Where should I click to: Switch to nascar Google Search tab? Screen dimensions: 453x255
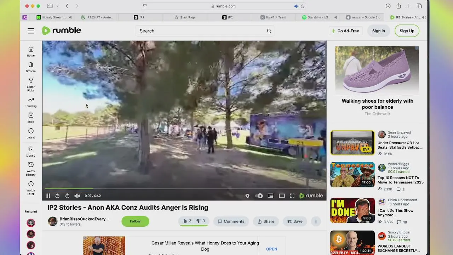point(363,17)
